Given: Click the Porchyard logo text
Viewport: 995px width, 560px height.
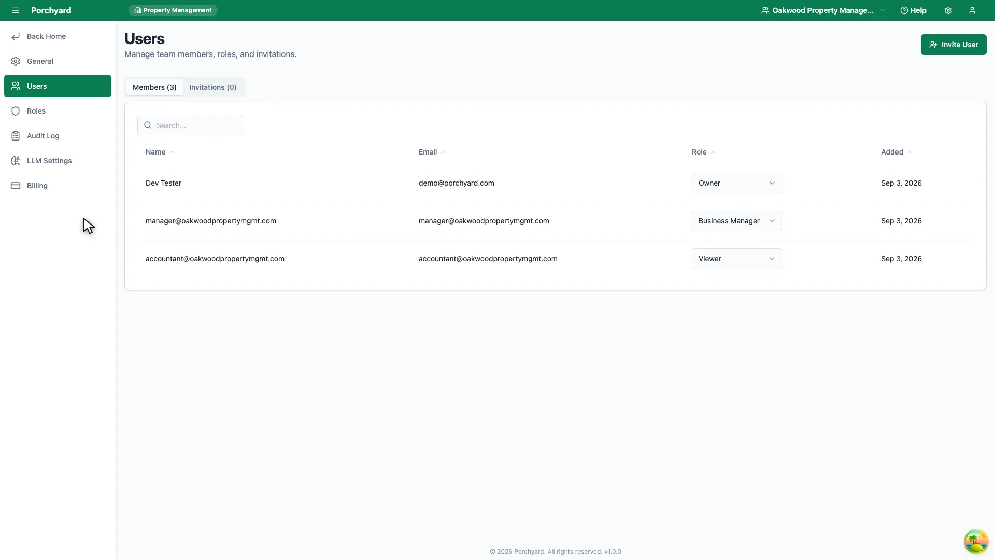Looking at the screenshot, I should coord(51,10).
